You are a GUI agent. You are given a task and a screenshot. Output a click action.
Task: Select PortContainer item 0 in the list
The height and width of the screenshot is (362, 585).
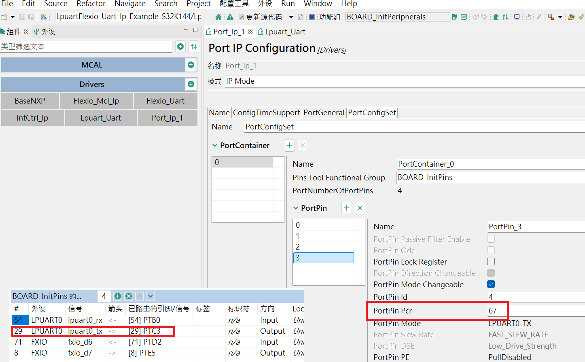[243, 162]
